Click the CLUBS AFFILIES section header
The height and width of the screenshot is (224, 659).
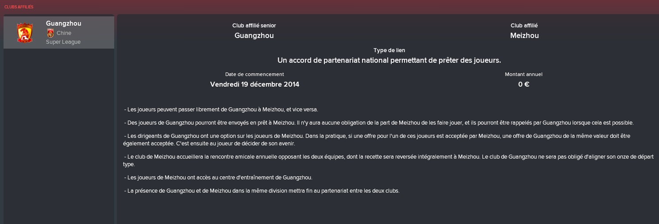[x=19, y=7]
